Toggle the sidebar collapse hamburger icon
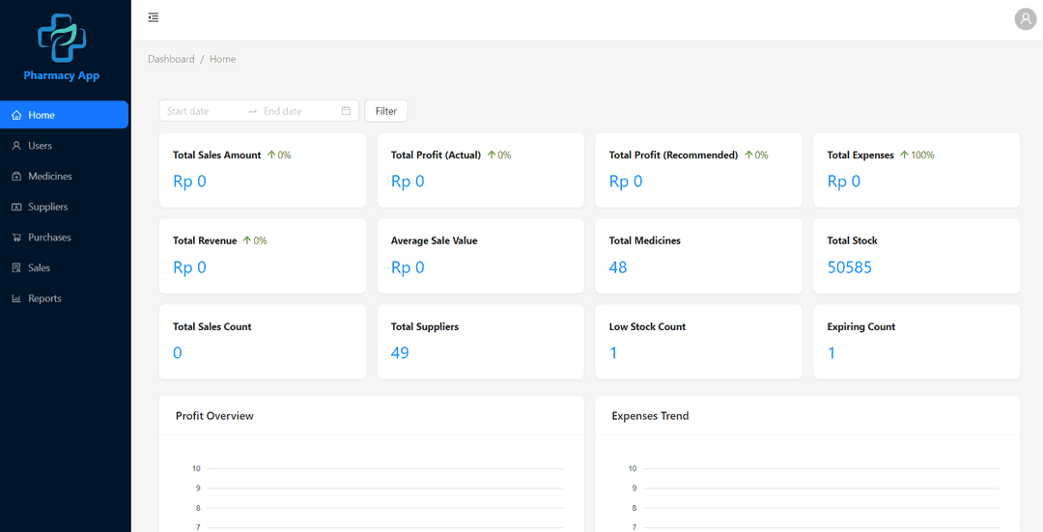1043x532 pixels. pos(154,17)
